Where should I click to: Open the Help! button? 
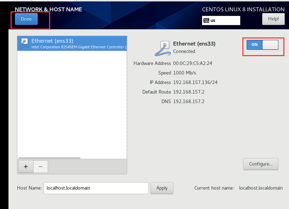coord(273,19)
